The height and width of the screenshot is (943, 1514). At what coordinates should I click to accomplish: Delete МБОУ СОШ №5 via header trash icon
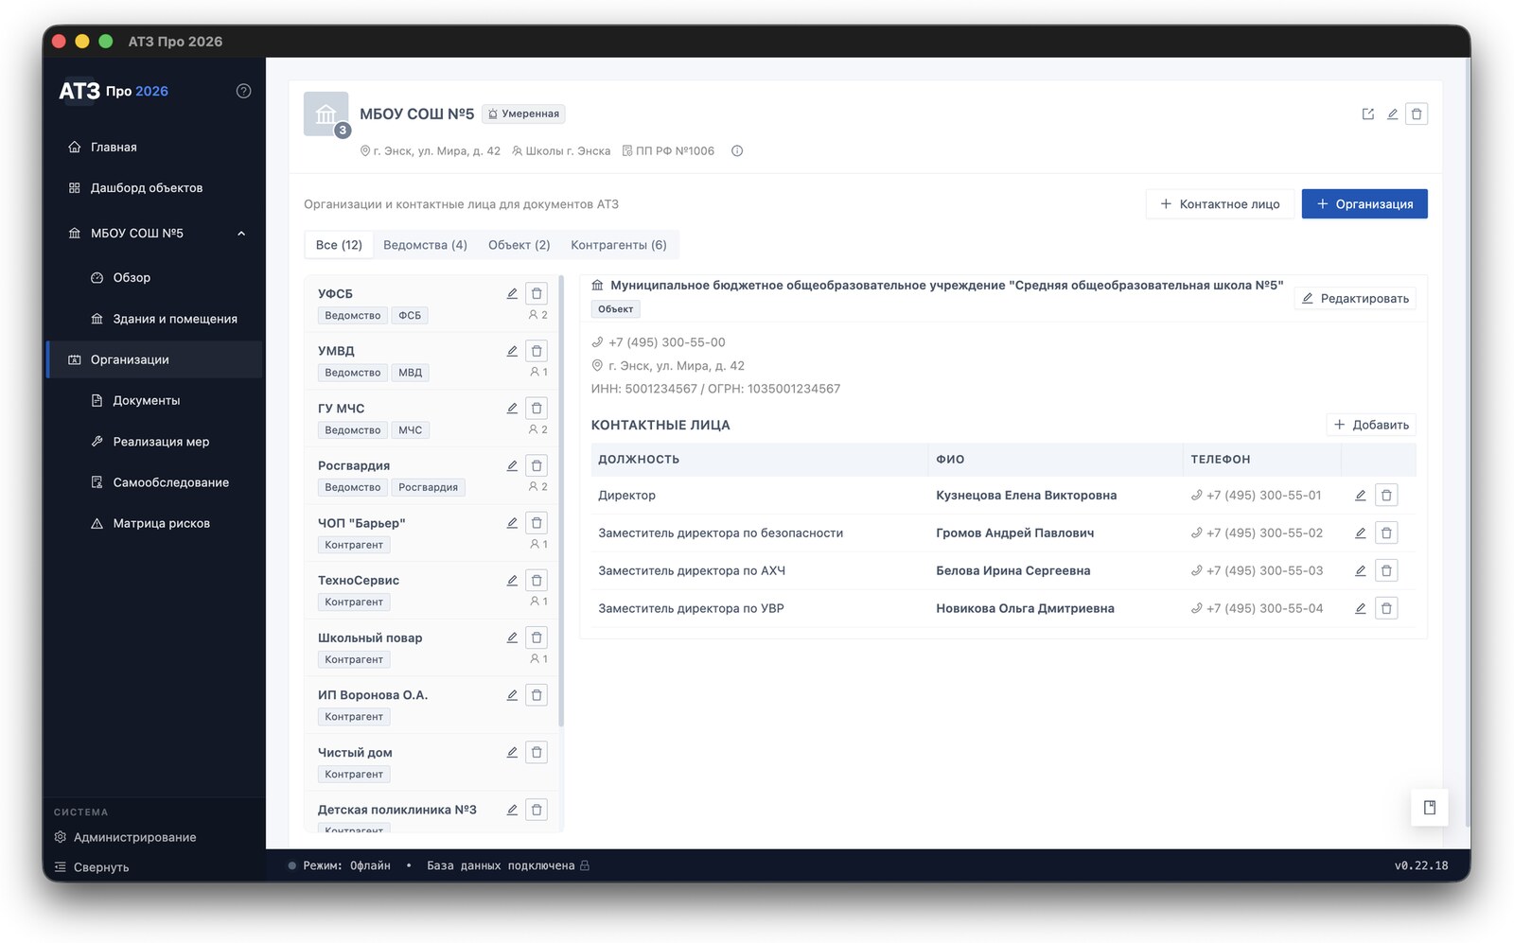1417,114
